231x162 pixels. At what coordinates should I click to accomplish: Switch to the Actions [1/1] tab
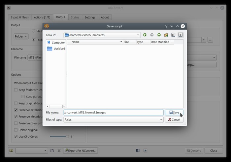(x=42, y=17)
